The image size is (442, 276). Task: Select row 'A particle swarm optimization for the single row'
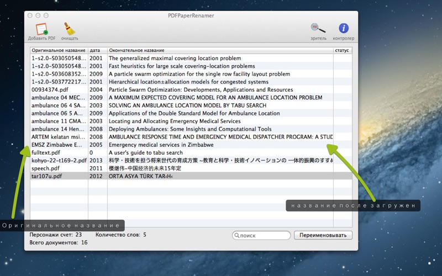click(191, 74)
